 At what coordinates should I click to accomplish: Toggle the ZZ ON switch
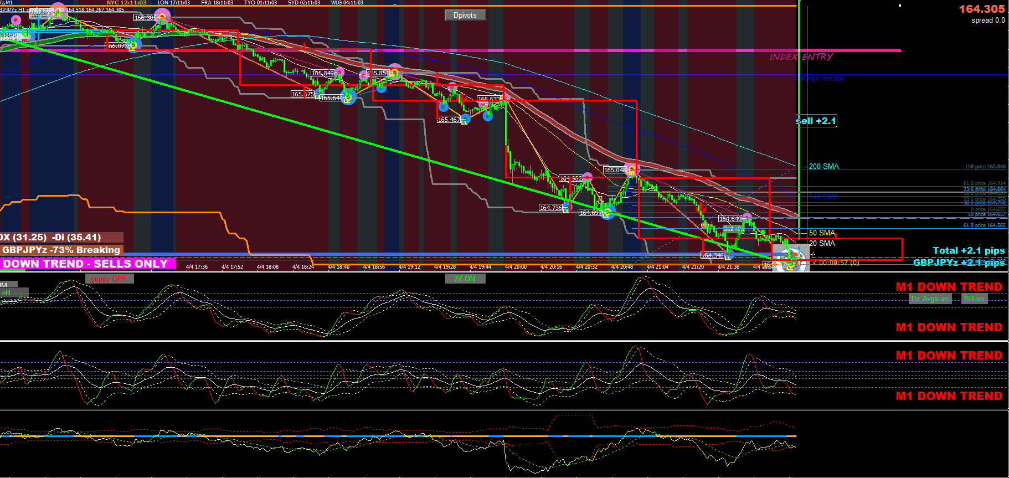pyautogui.click(x=465, y=279)
